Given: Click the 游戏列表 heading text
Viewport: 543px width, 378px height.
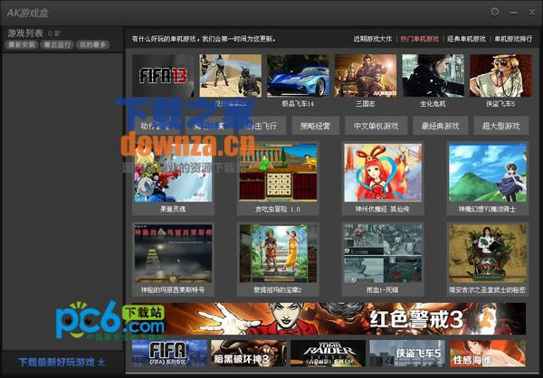Looking at the screenshot, I should pyautogui.click(x=25, y=33).
